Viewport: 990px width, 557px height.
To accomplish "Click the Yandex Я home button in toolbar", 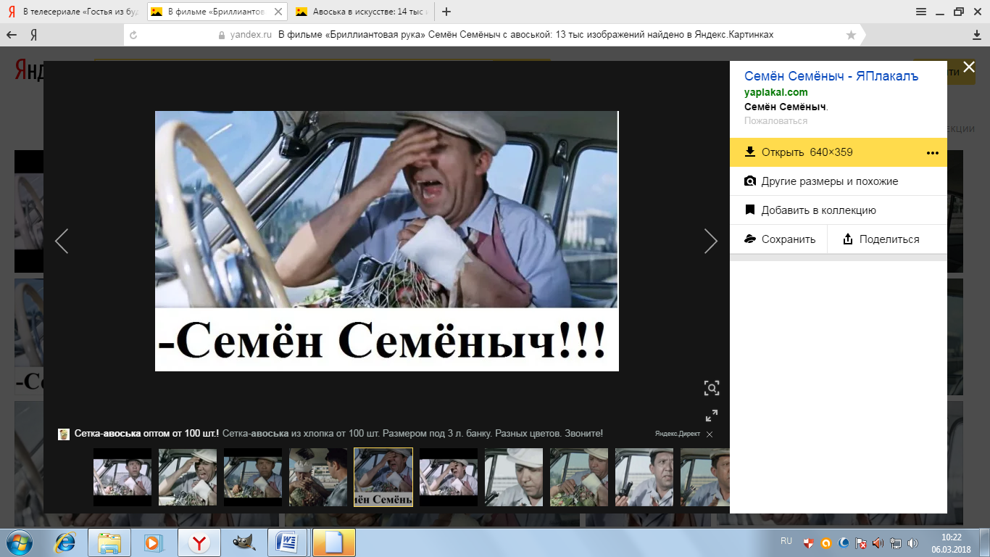I will [33, 35].
